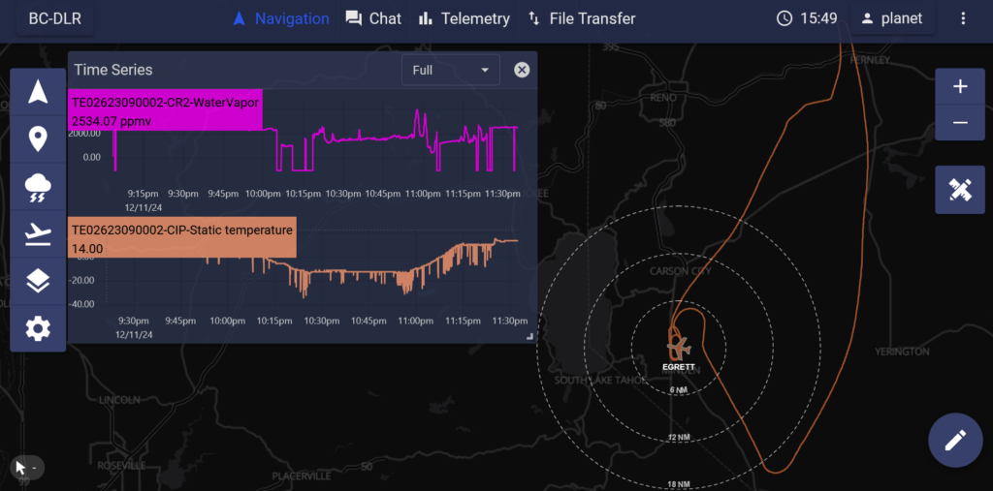
Task: Click the EGRETT aircraft marker on map
Action: [x=679, y=346]
